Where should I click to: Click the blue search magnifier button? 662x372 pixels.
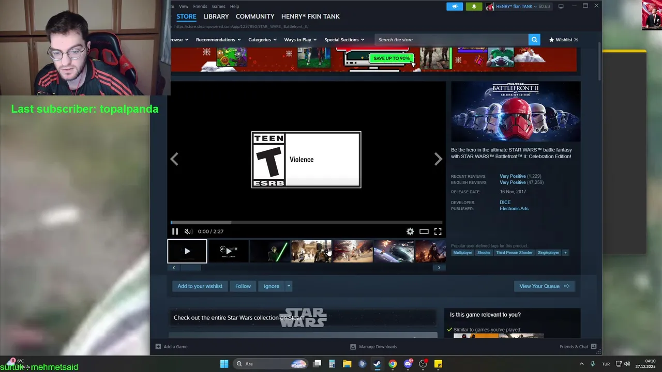(534, 40)
